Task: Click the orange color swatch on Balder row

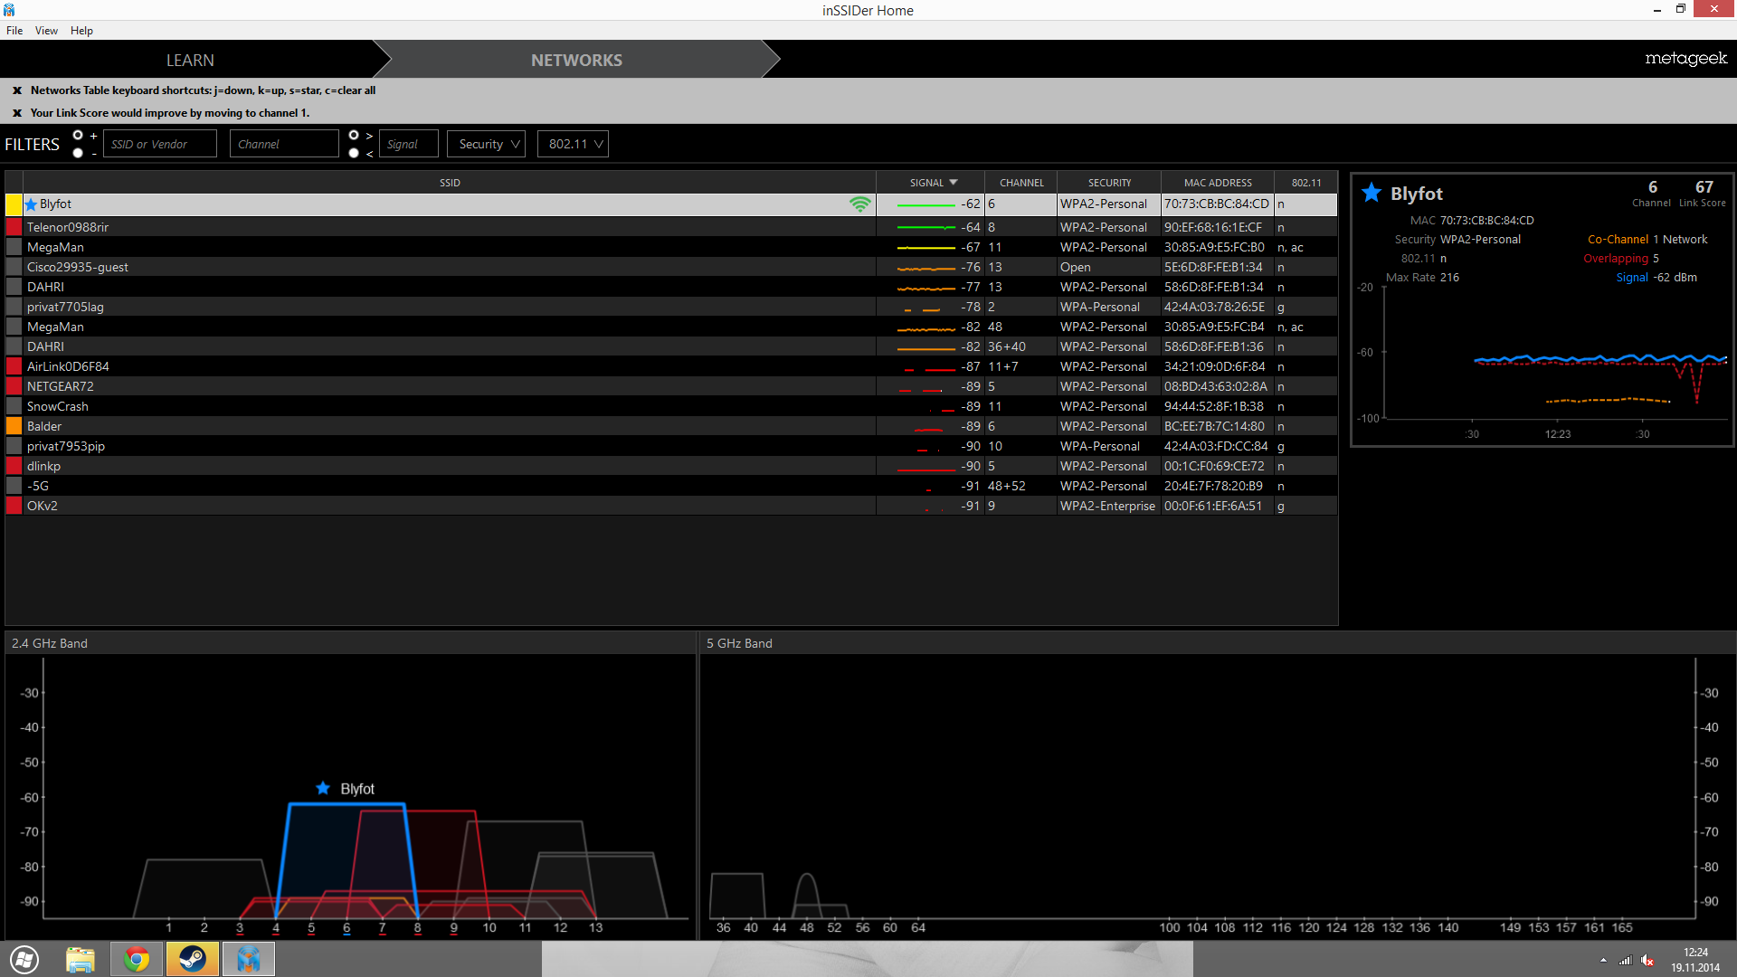Action: coord(14,426)
